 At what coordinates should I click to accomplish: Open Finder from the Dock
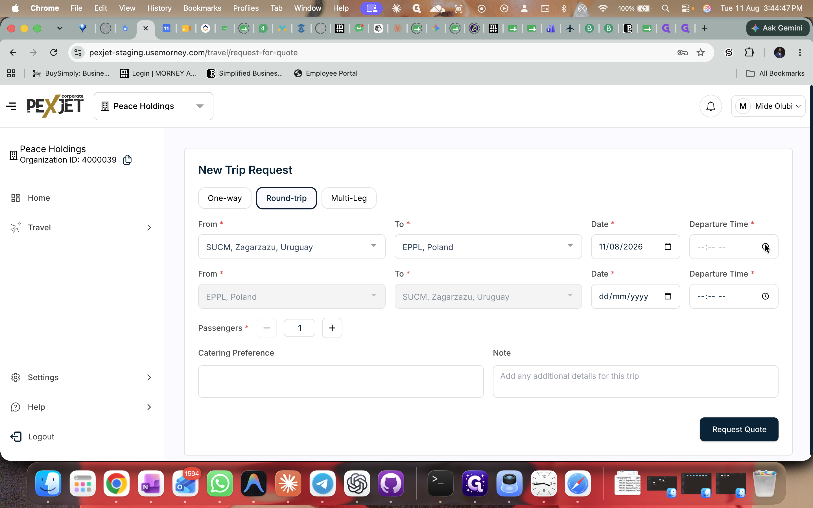coord(48,483)
